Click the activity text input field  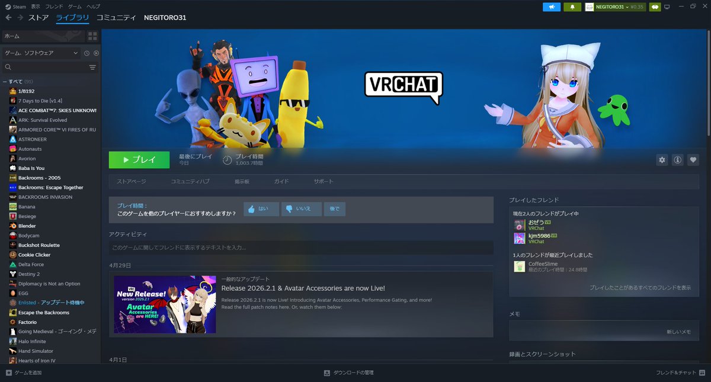(301, 248)
